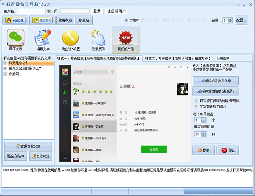The height and width of the screenshot is (196, 255).
Task: Click green 发消息 button in WeChat
Action: point(154,149)
